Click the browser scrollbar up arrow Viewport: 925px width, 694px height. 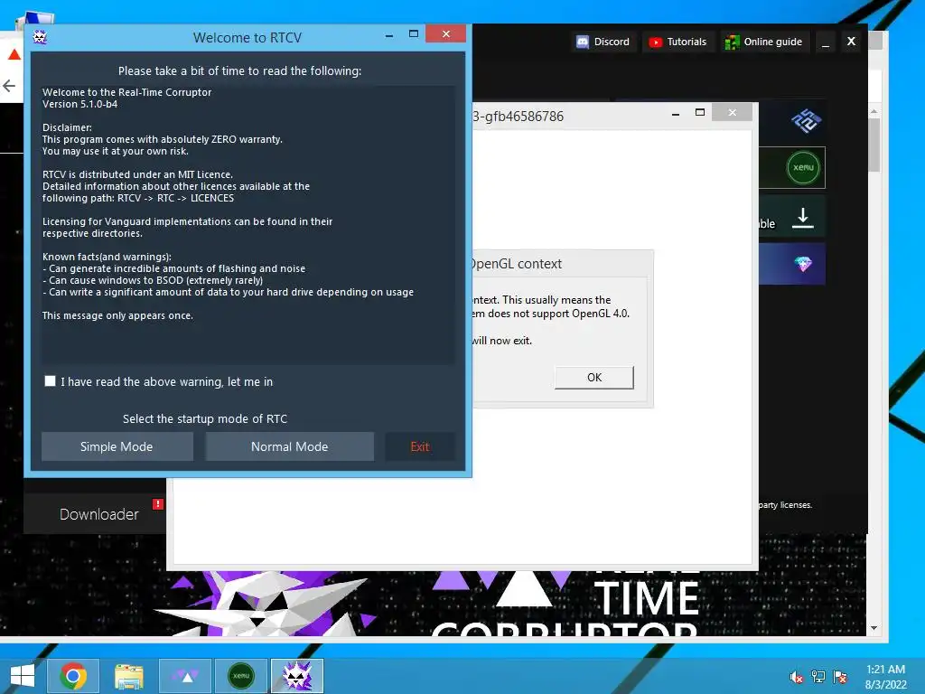[874, 111]
